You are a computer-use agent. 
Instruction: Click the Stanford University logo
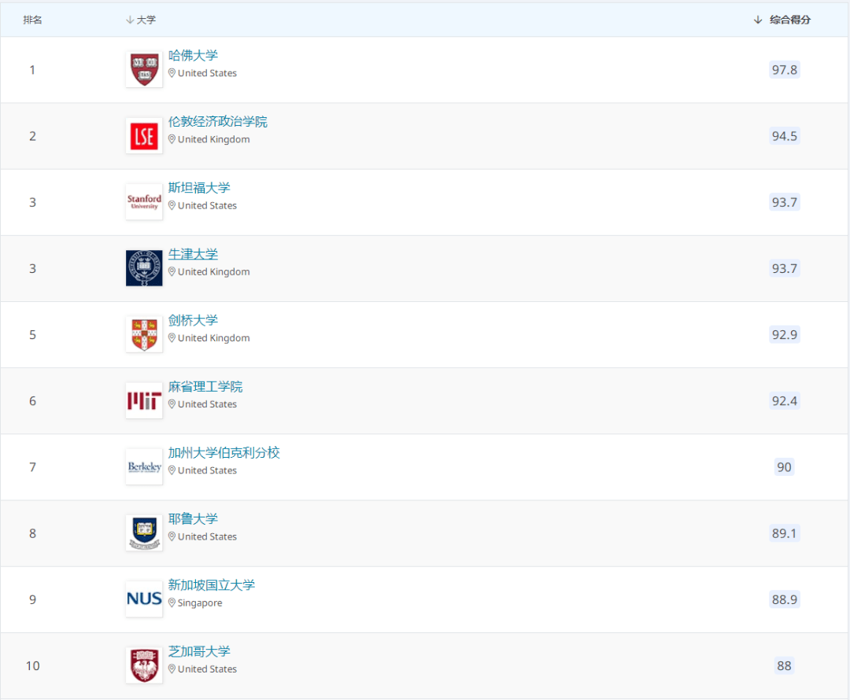click(144, 201)
